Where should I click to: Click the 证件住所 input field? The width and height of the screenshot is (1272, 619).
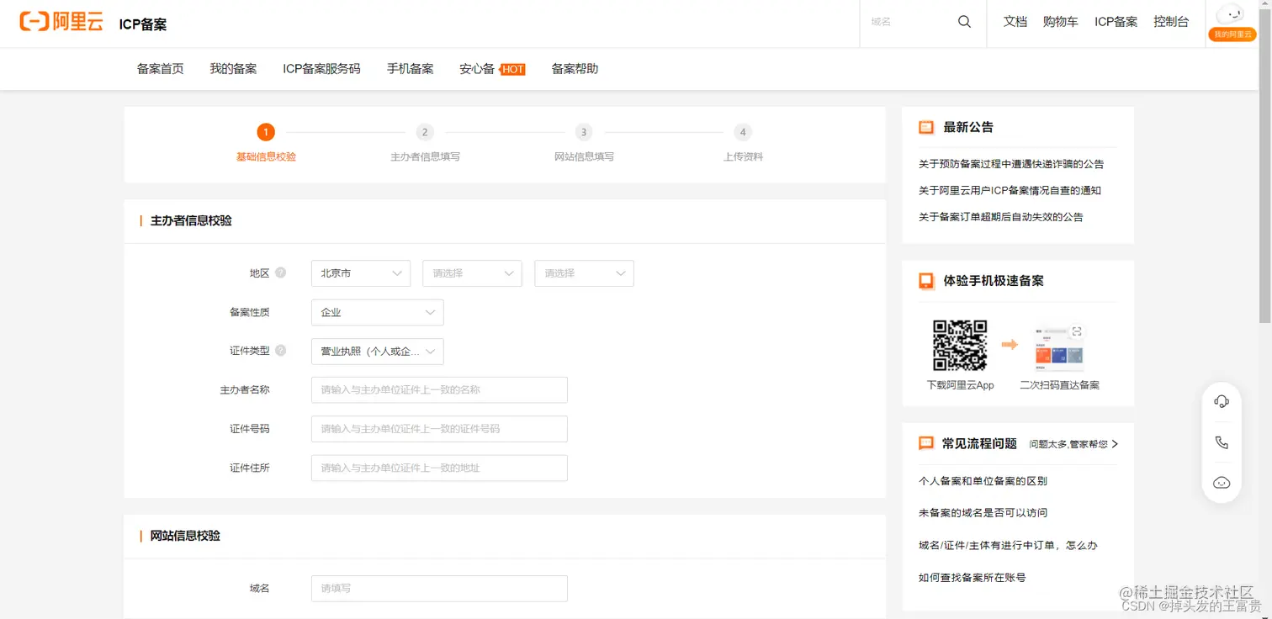439,468
